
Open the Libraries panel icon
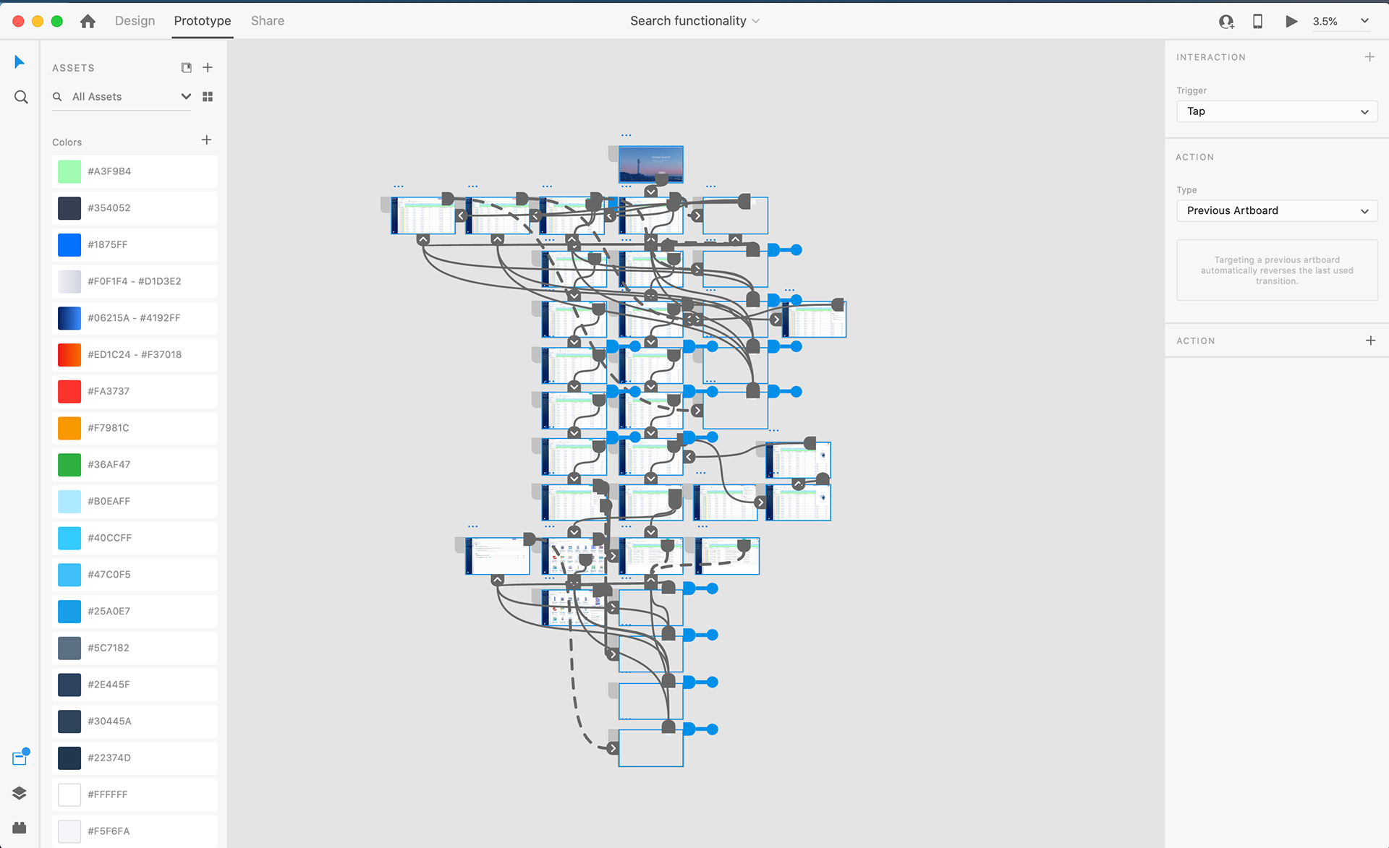(20, 758)
